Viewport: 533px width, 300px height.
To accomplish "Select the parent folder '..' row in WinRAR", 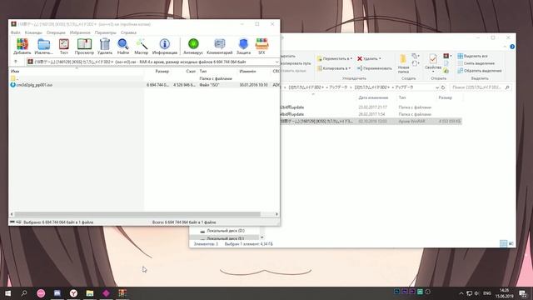I will pos(144,78).
